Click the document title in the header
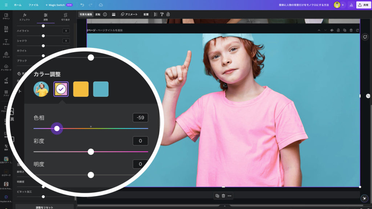372x209 pixels. (304, 5)
